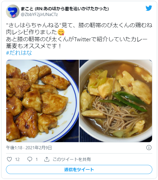The image size is (158, 180).
Task: Click the reply count 1
Action: coord(37,159)
